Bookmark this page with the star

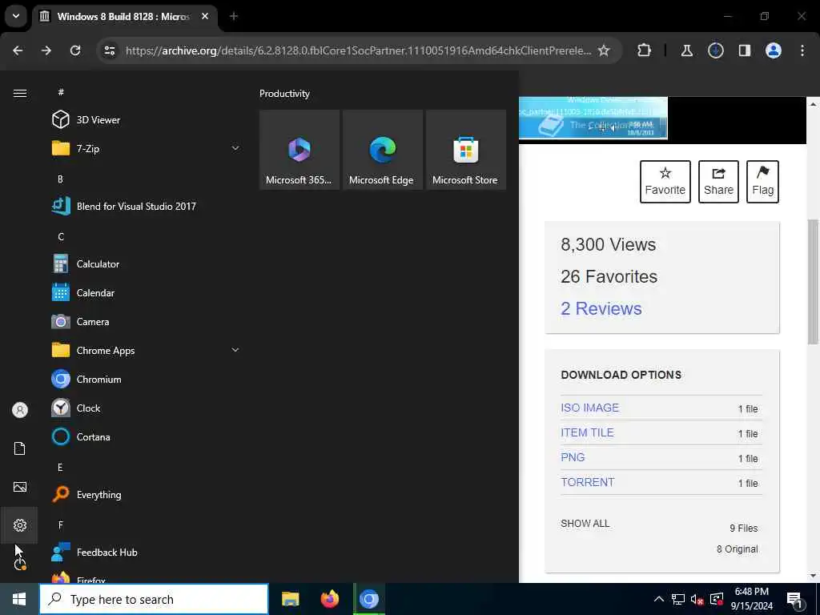(604, 50)
